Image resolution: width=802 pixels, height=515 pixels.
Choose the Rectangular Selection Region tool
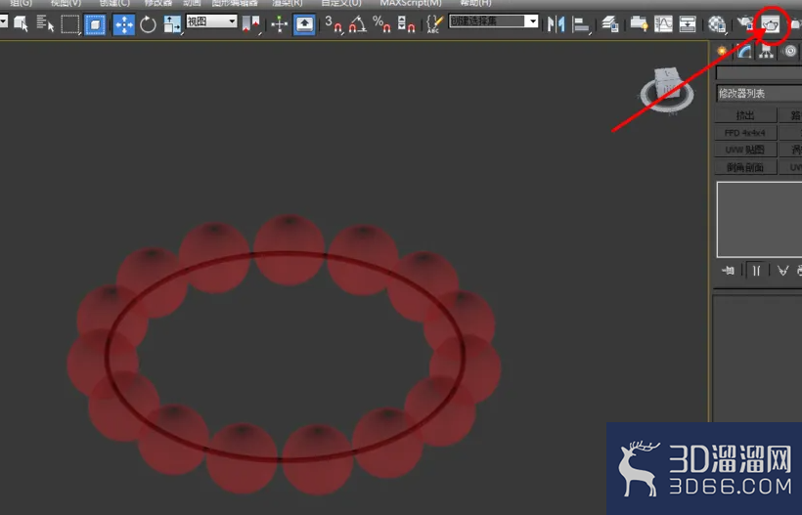[70, 24]
